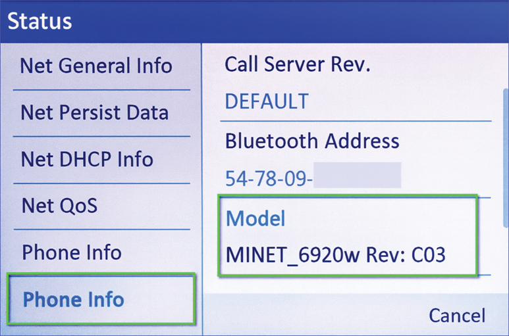Image resolution: width=509 pixels, height=336 pixels.
Task: Select Net General Info menu entry
Action: (x=96, y=66)
